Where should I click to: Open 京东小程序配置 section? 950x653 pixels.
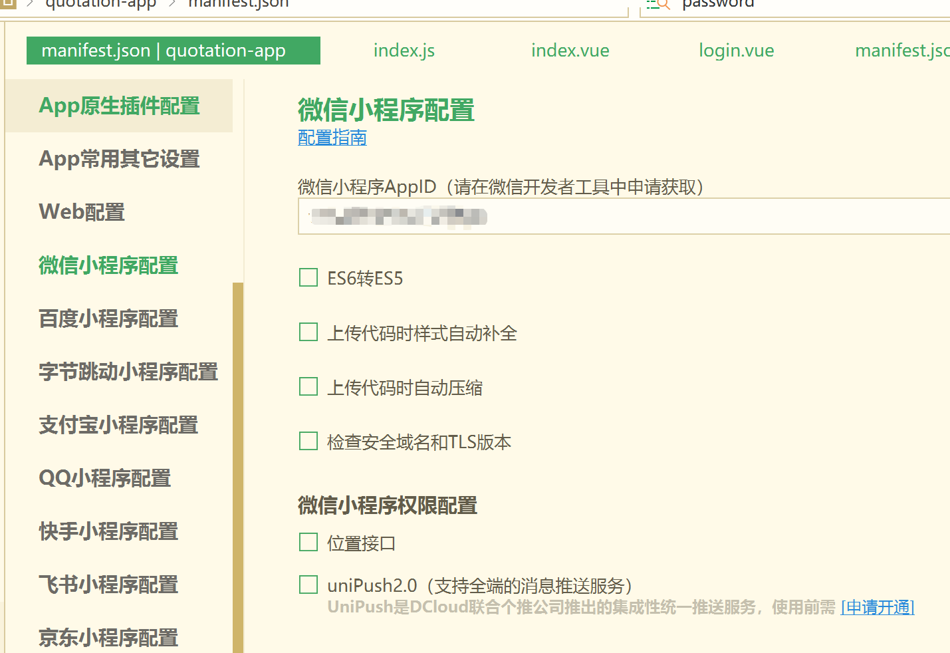point(108,638)
